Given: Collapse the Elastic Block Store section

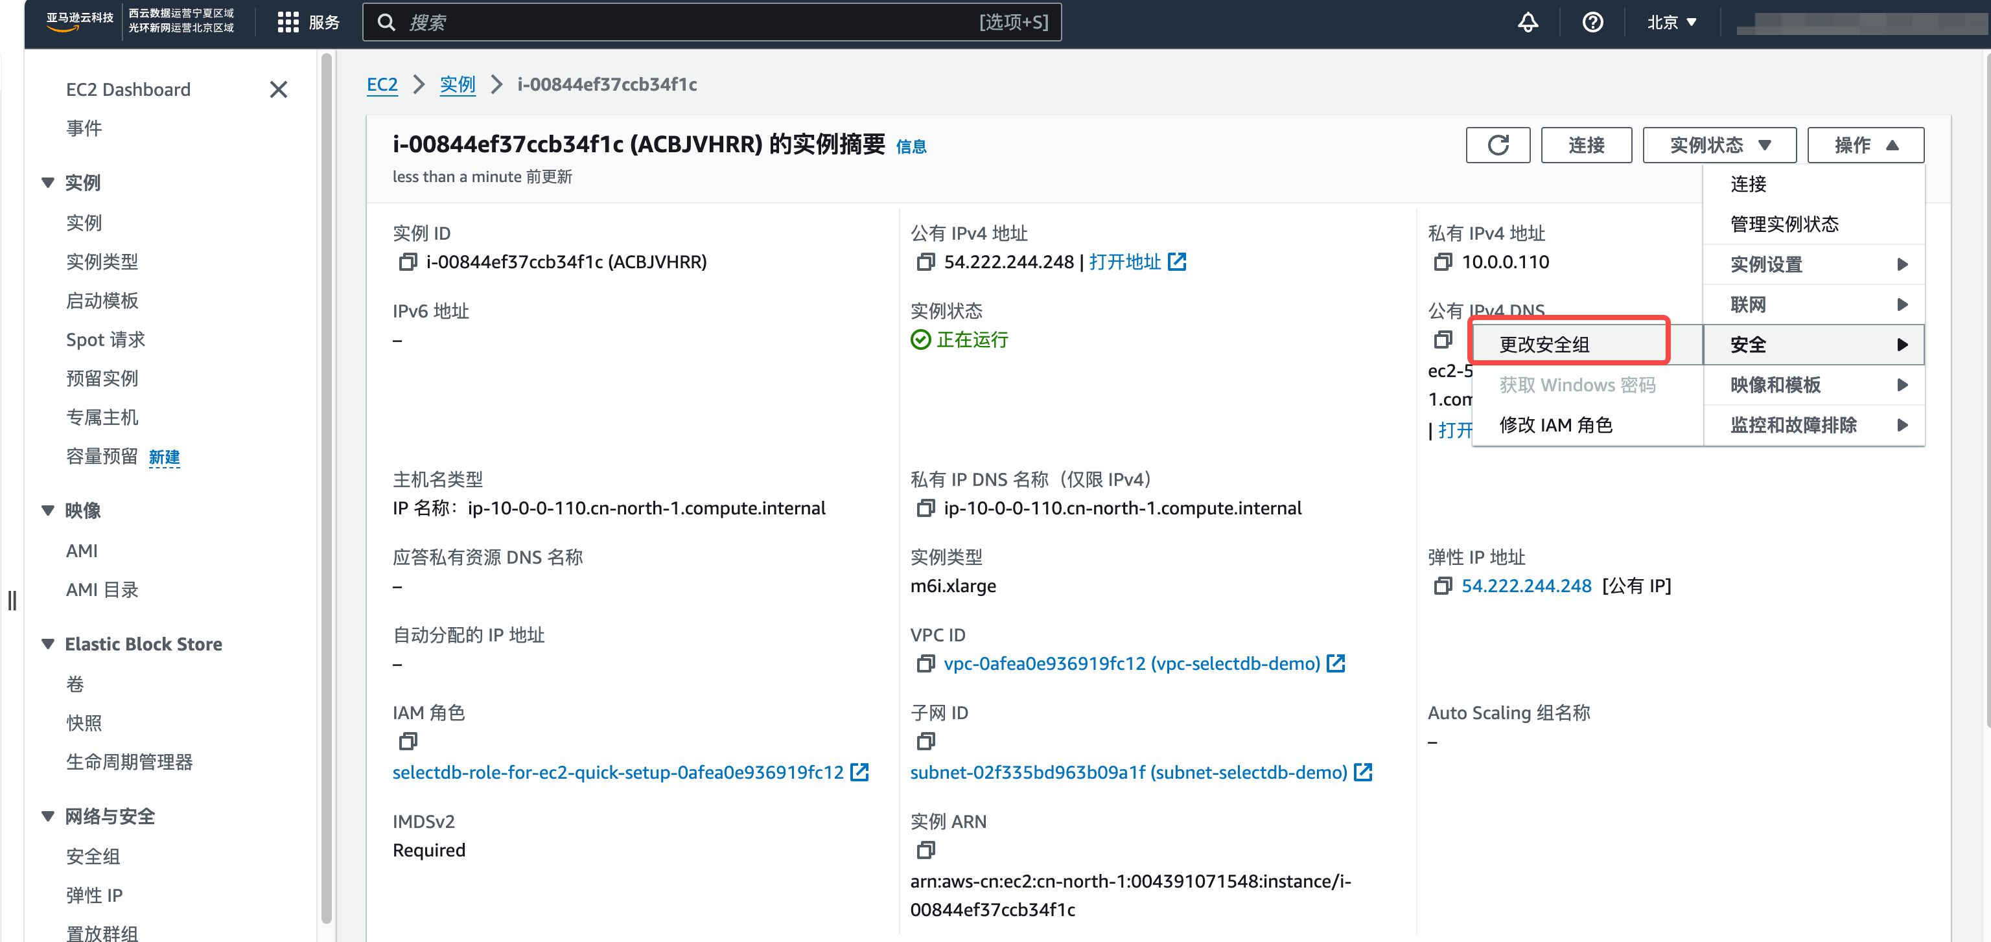Looking at the screenshot, I should click(x=48, y=644).
